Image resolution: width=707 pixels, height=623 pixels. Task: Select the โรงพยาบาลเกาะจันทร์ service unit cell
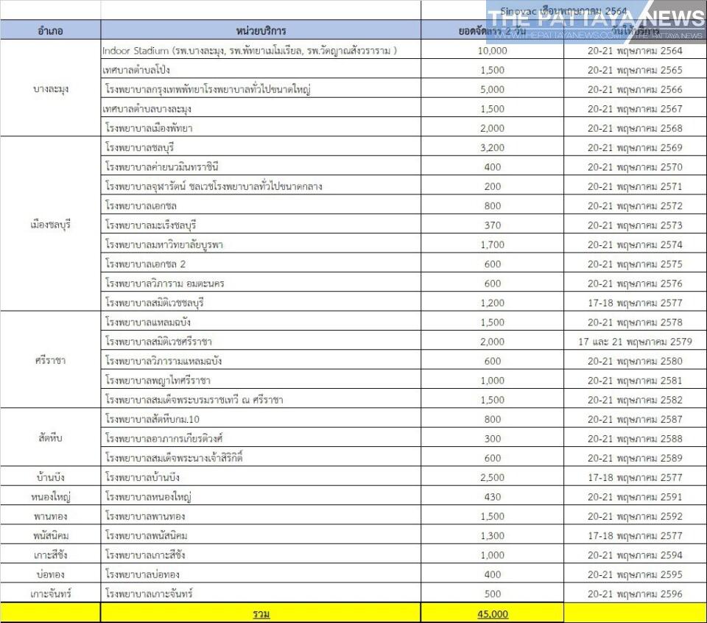point(261,594)
